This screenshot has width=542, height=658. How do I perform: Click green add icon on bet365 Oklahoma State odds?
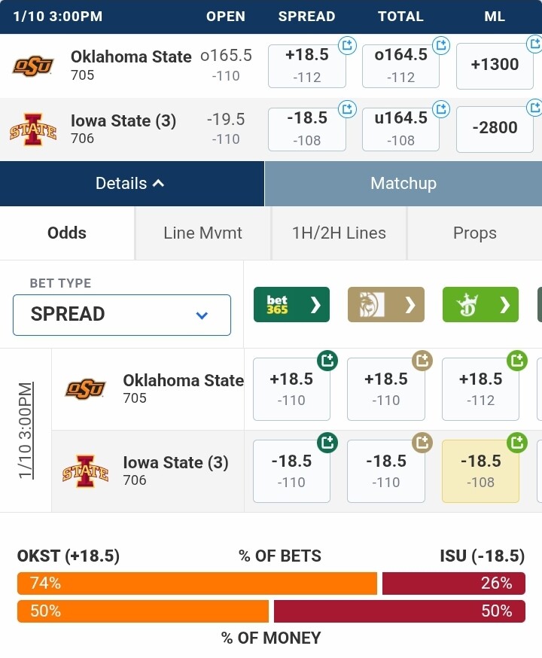[x=327, y=361]
